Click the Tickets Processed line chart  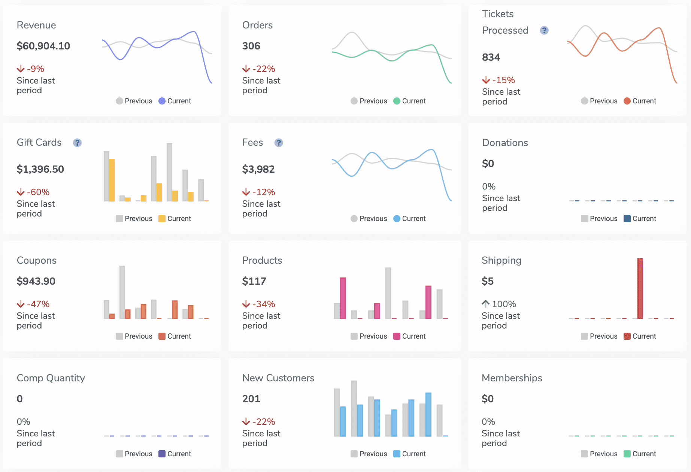pos(622,54)
